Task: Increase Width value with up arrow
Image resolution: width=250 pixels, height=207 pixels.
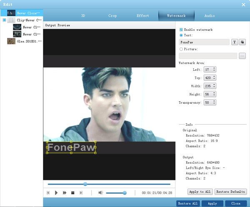Action: (214, 85)
